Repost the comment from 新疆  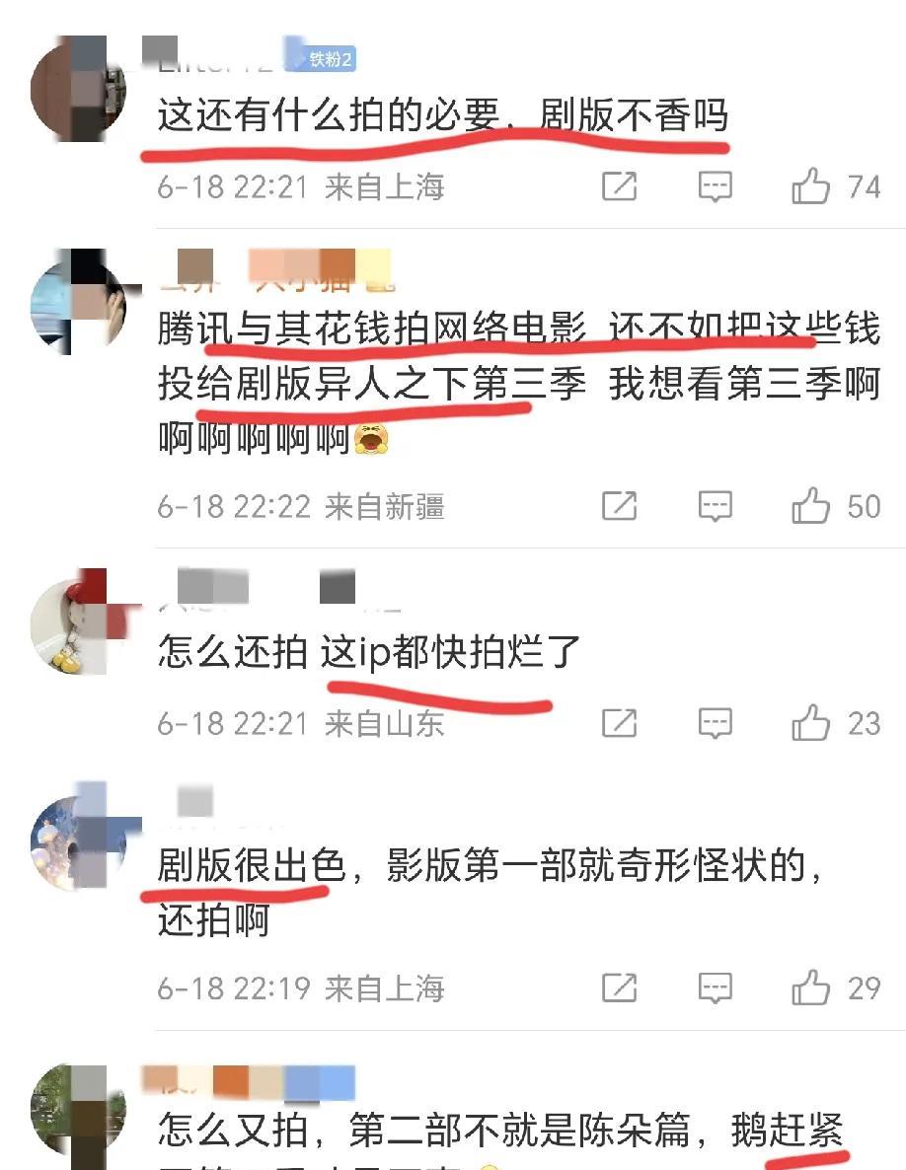(620, 507)
